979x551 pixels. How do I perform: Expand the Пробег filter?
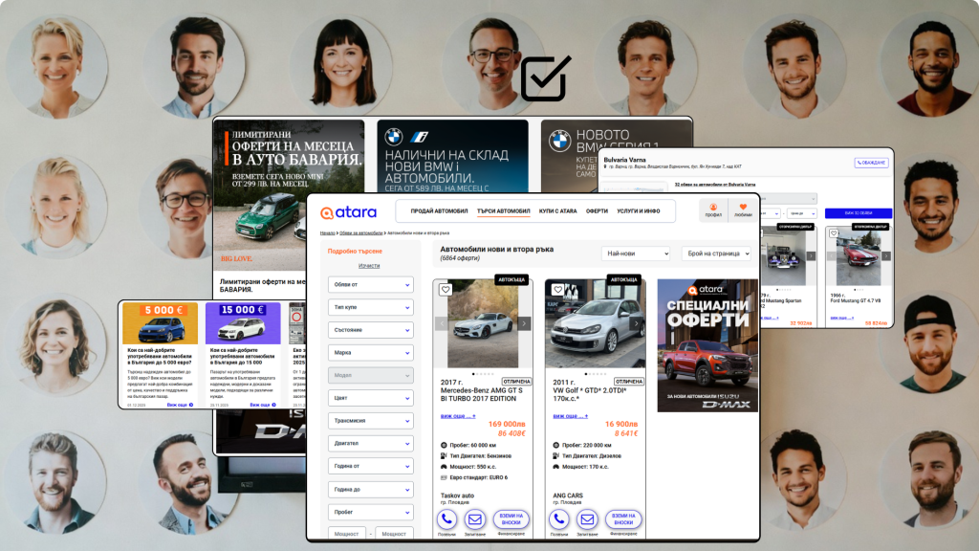pyautogui.click(x=371, y=513)
